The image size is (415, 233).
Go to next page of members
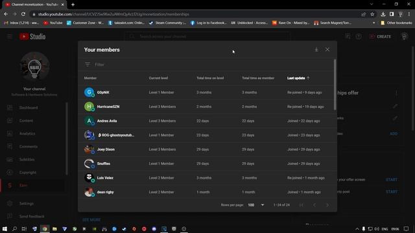tap(327, 205)
